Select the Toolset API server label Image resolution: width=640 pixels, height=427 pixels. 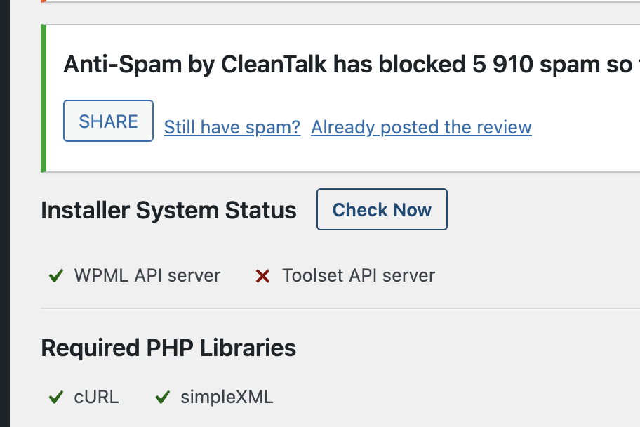(x=359, y=275)
